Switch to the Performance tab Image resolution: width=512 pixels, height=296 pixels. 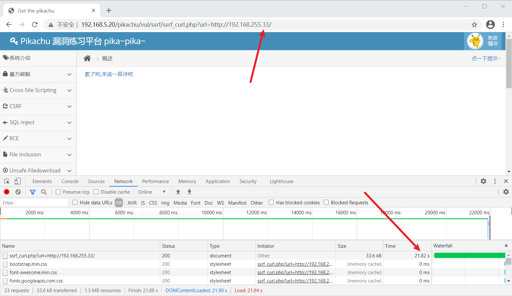[155, 181]
